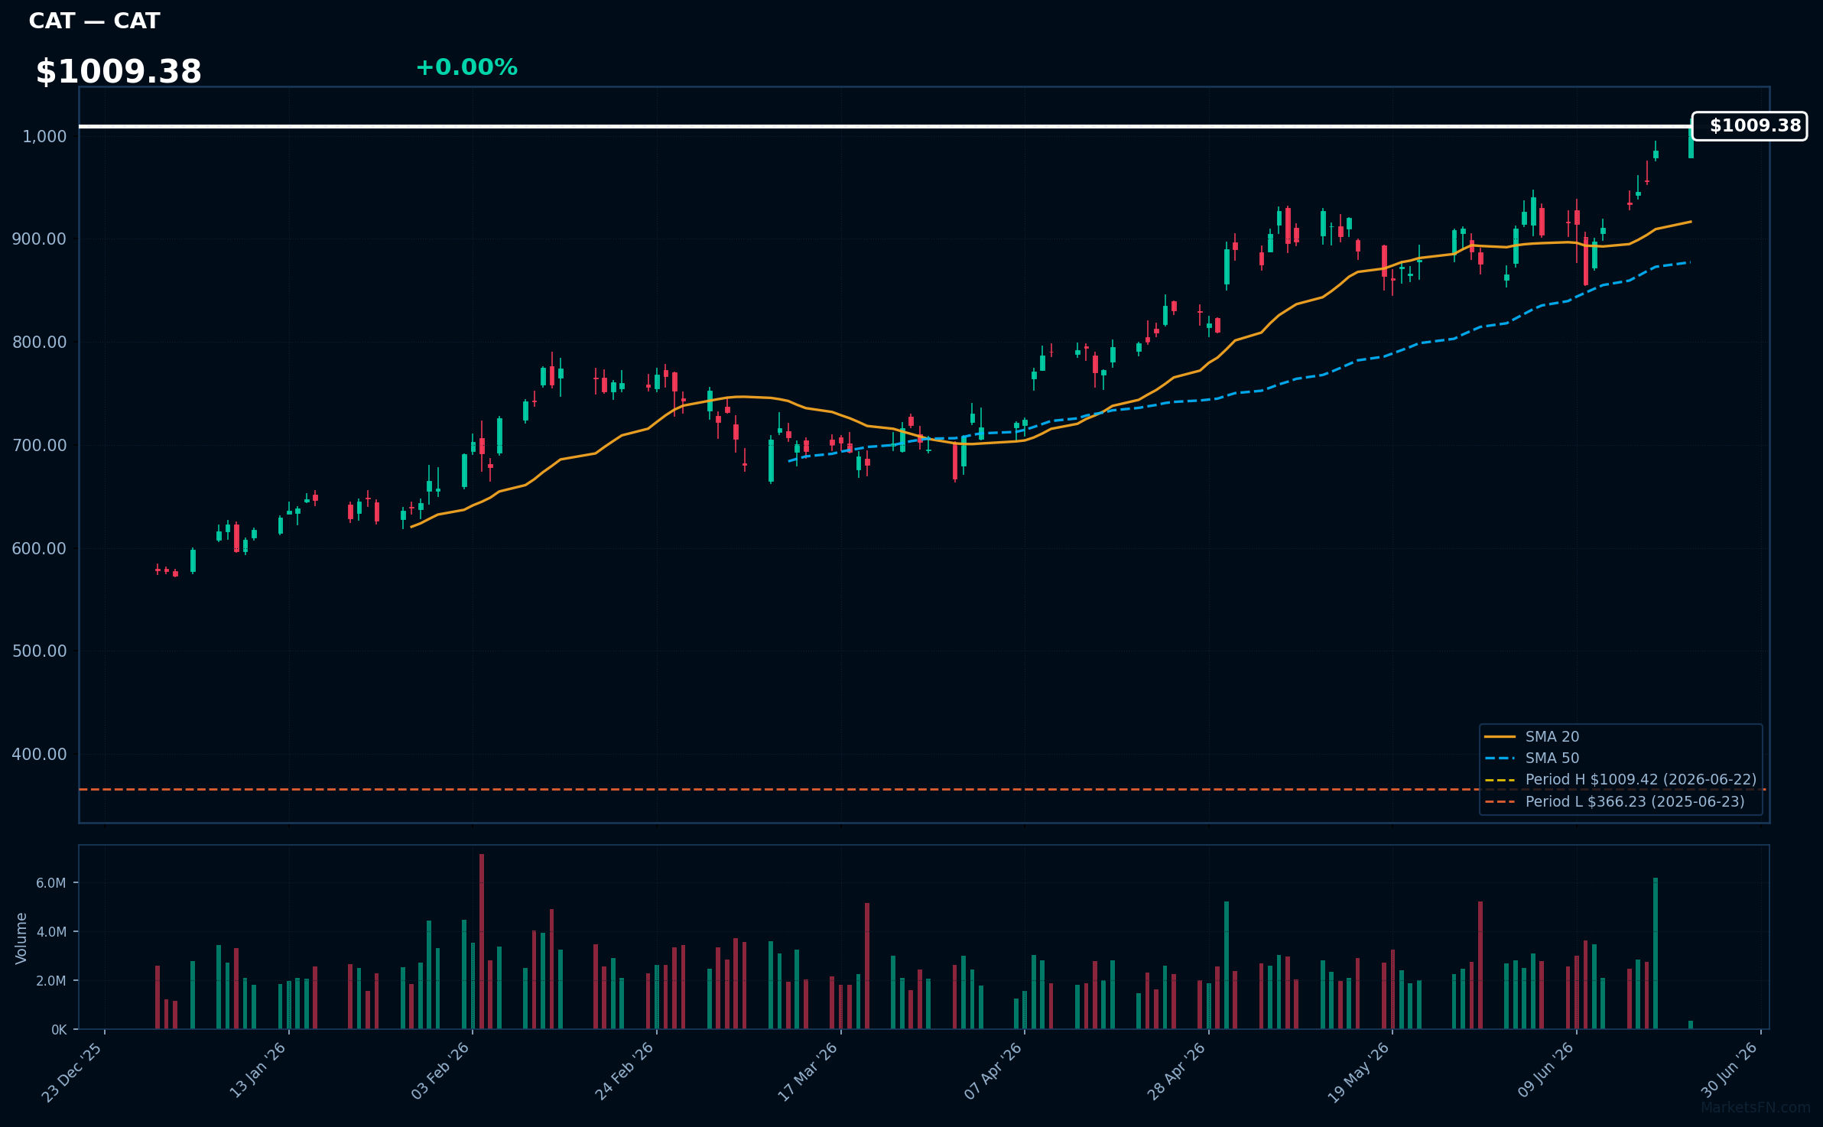The image size is (1823, 1127).
Task: Click the 700.00 price axis label
Action: coord(39,446)
